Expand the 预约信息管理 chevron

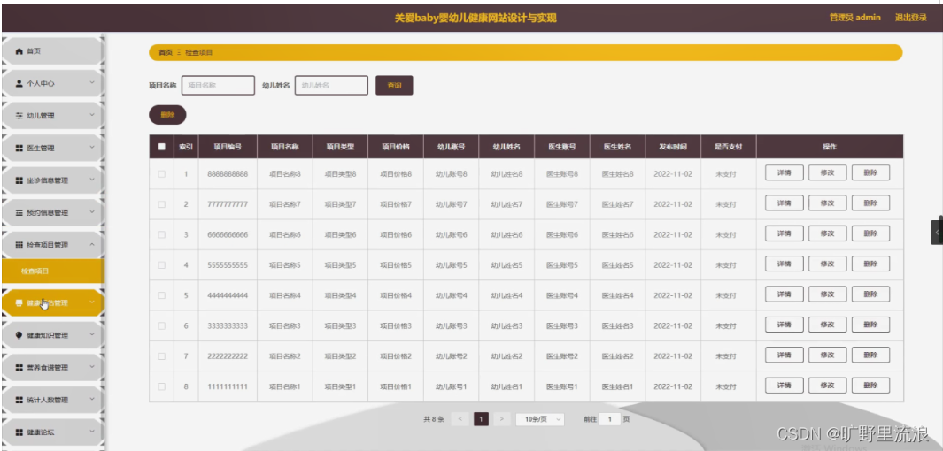click(x=92, y=212)
